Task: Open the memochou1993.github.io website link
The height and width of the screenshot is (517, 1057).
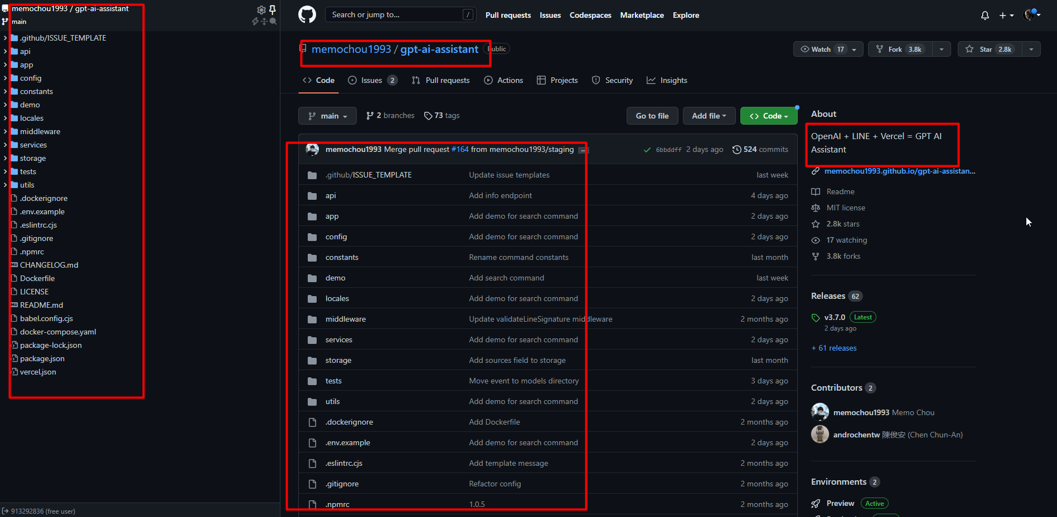Action: 900,171
